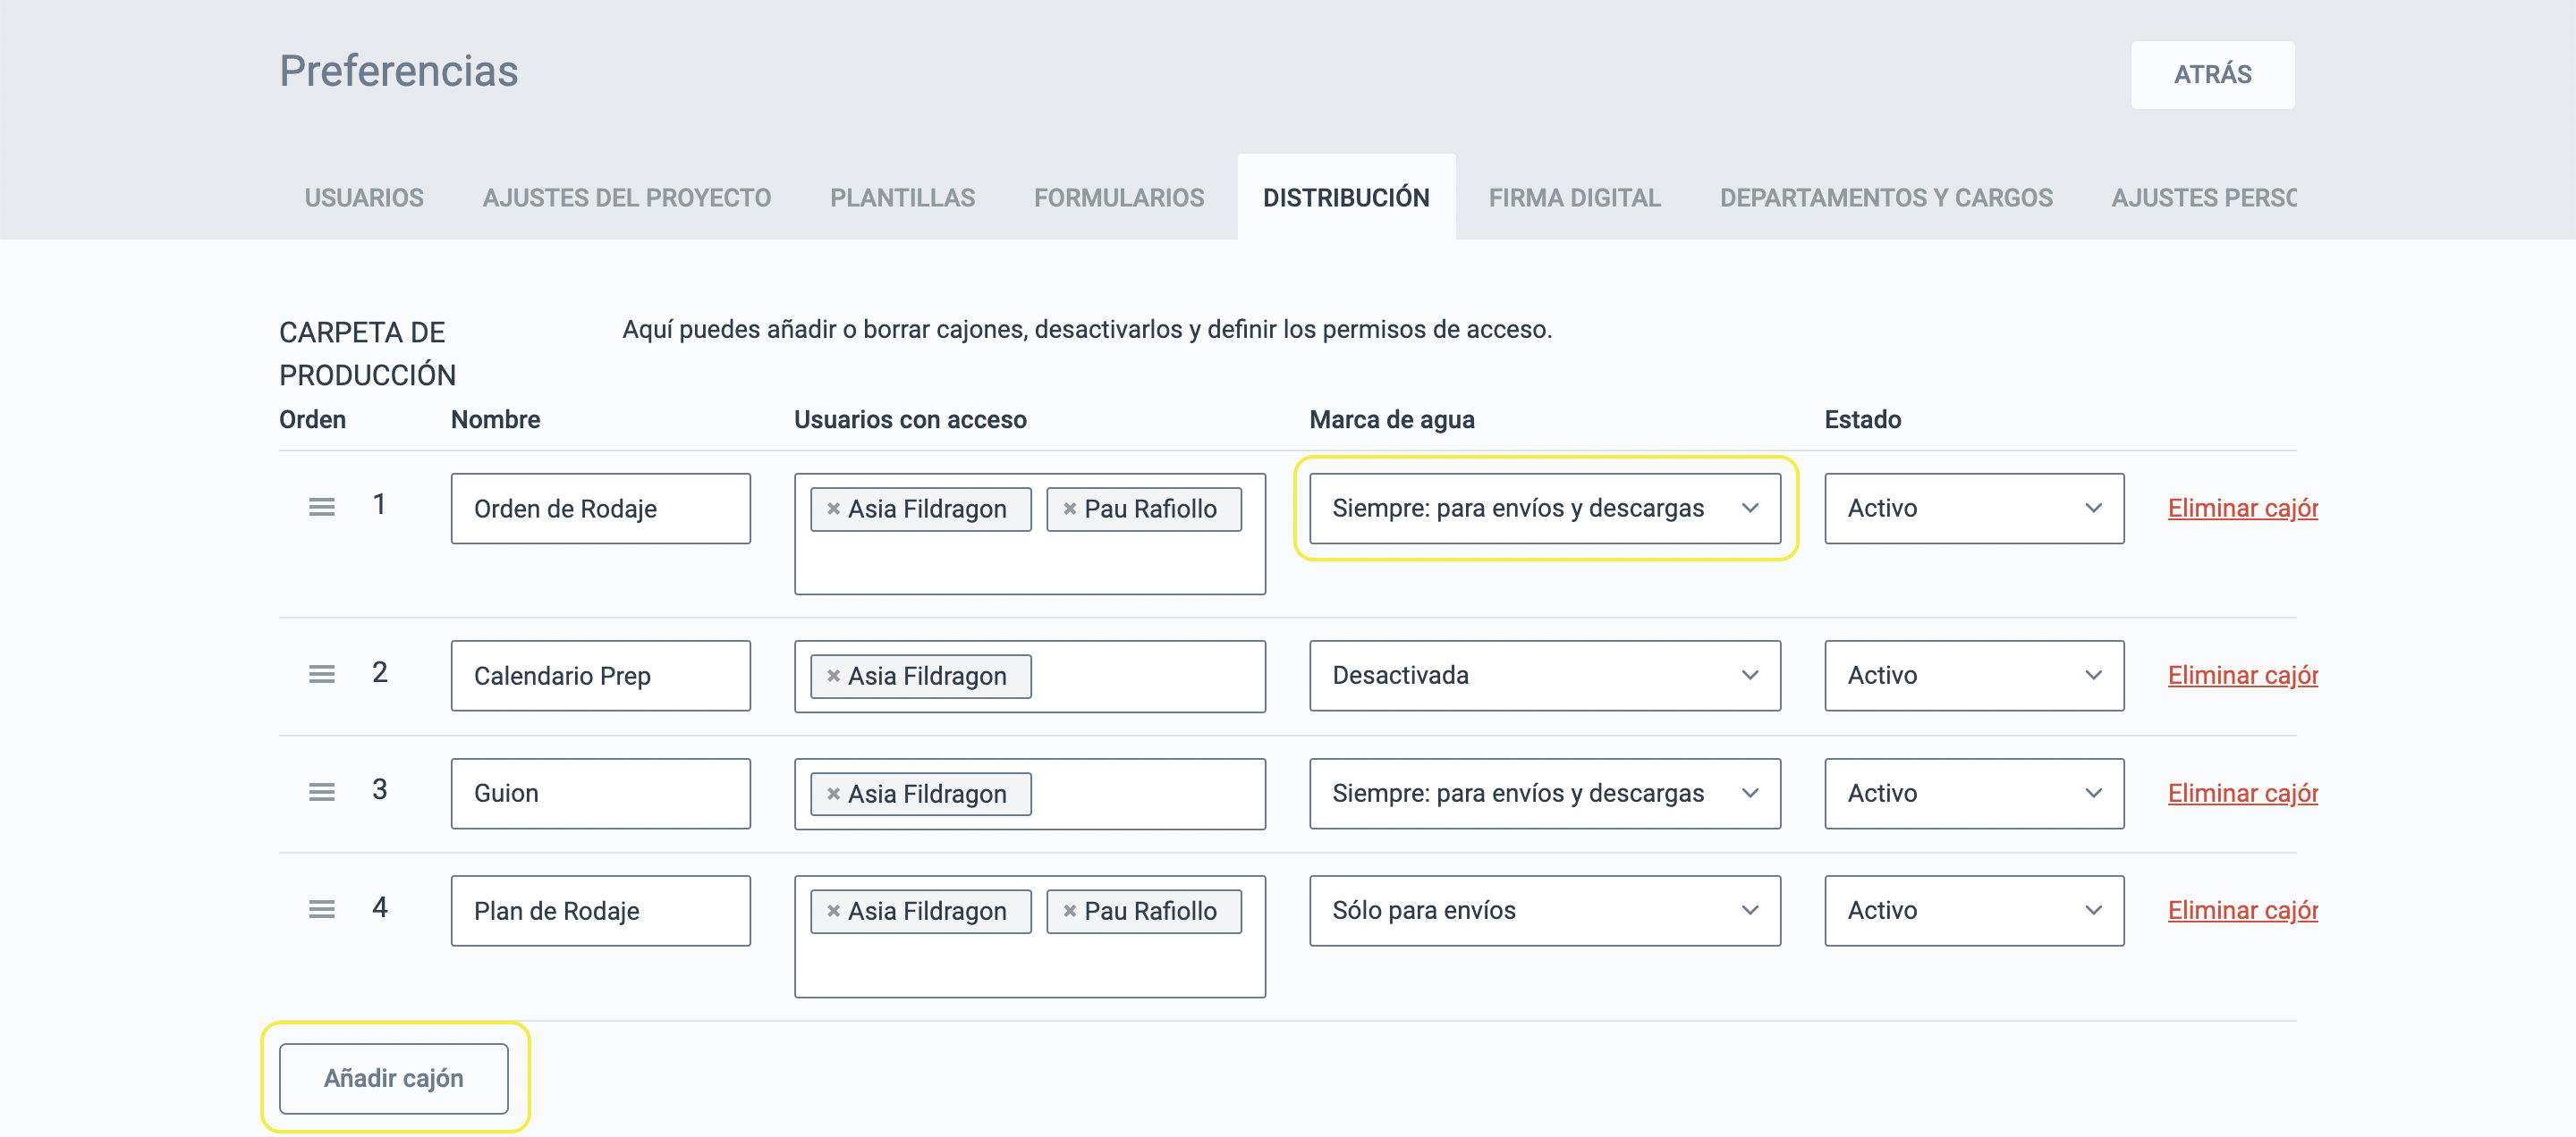Open Sólo para envíos watermark dropdown
Image resolution: width=2576 pixels, height=1137 pixels.
pyautogui.click(x=1544, y=910)
